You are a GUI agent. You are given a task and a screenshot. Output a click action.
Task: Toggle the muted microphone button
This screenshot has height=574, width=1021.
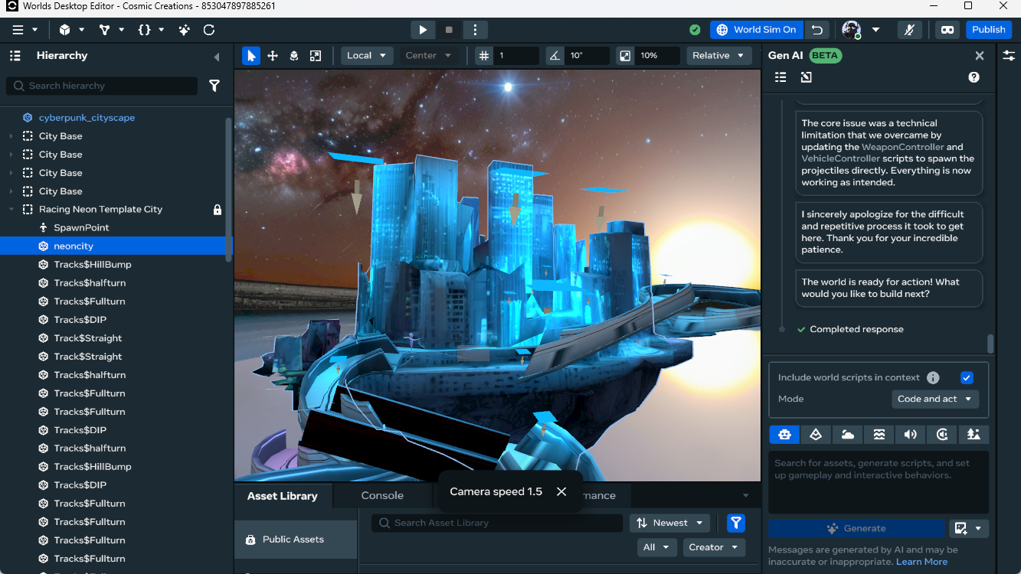point(909,30)
